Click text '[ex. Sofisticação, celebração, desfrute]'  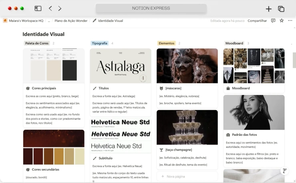183,158
